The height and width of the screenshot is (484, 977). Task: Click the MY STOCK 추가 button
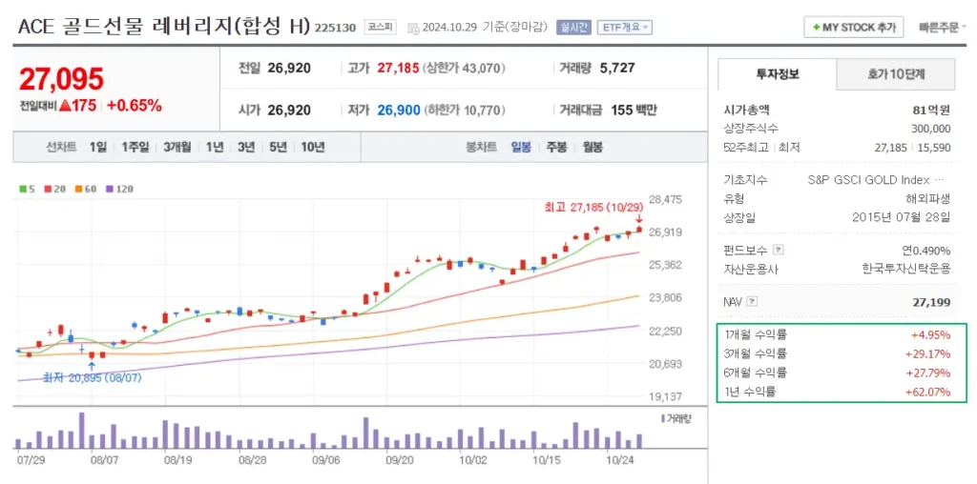pyautogui.click(x=852, y=28)
